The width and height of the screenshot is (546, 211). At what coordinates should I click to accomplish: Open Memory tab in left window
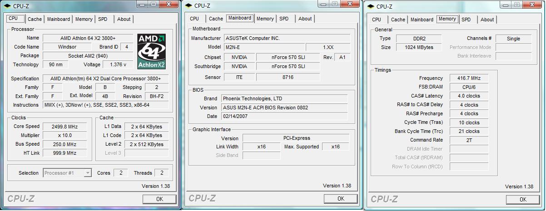coord(84,19)
